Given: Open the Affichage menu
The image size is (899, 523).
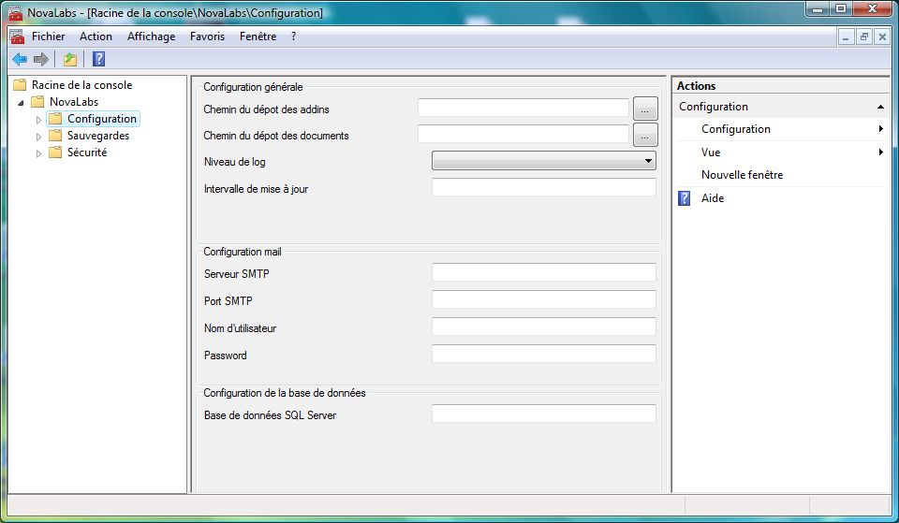Looking at the screenshot, I should (151, 36).
